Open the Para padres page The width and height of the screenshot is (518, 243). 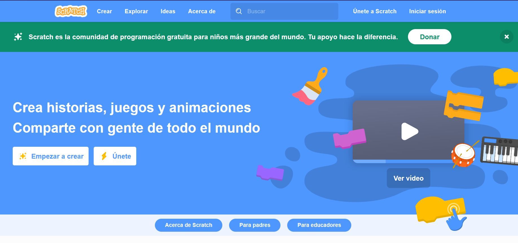pos(255,225)
